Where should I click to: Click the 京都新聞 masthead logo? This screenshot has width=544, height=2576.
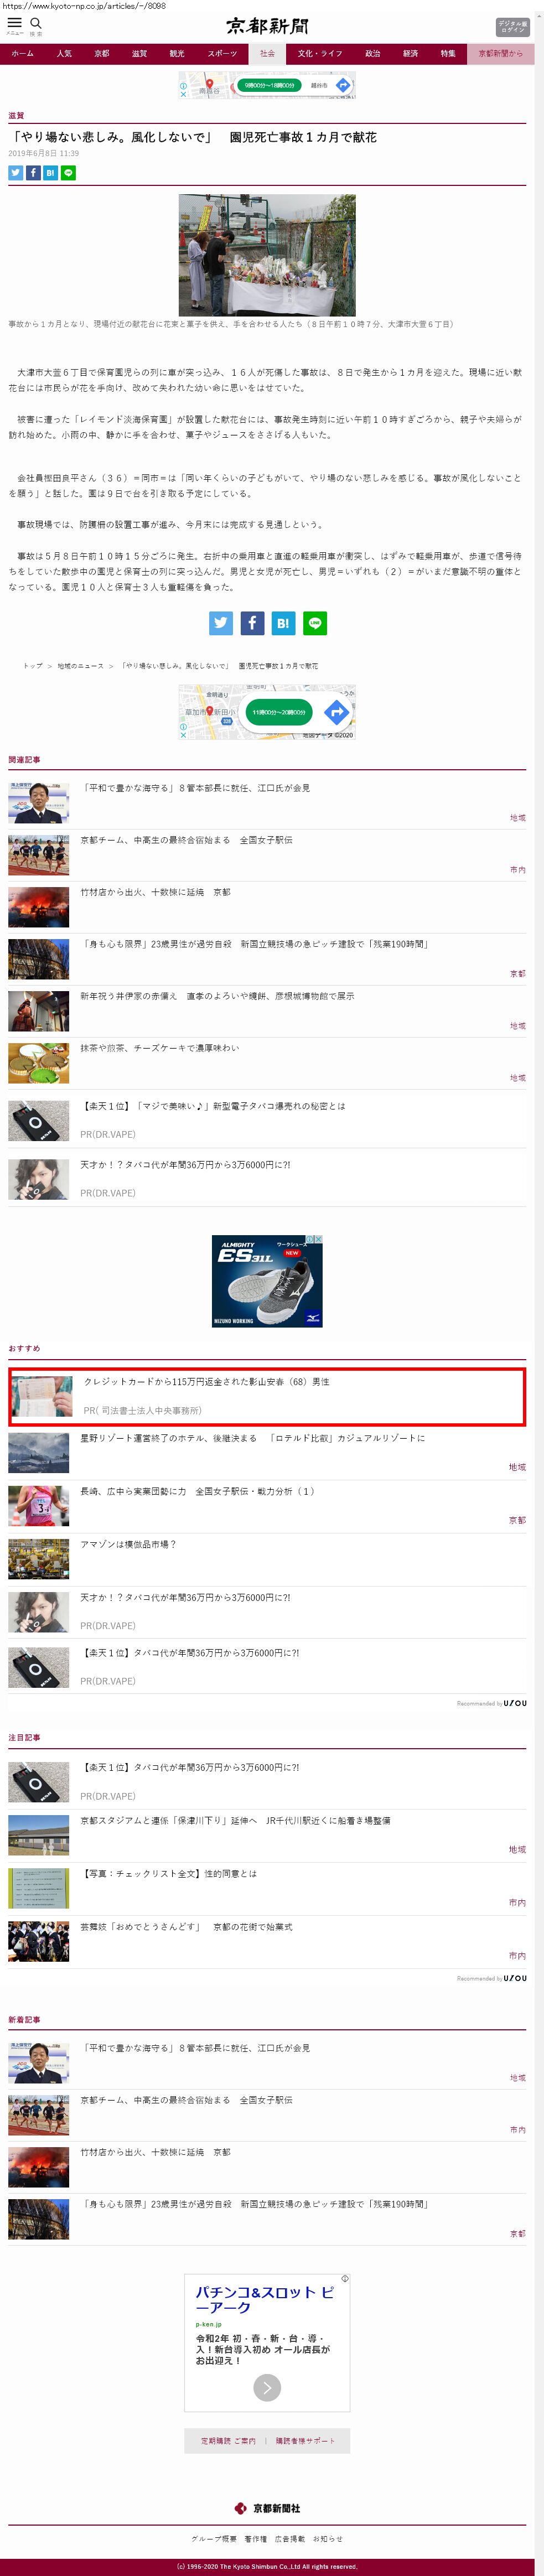click(267, 26)
